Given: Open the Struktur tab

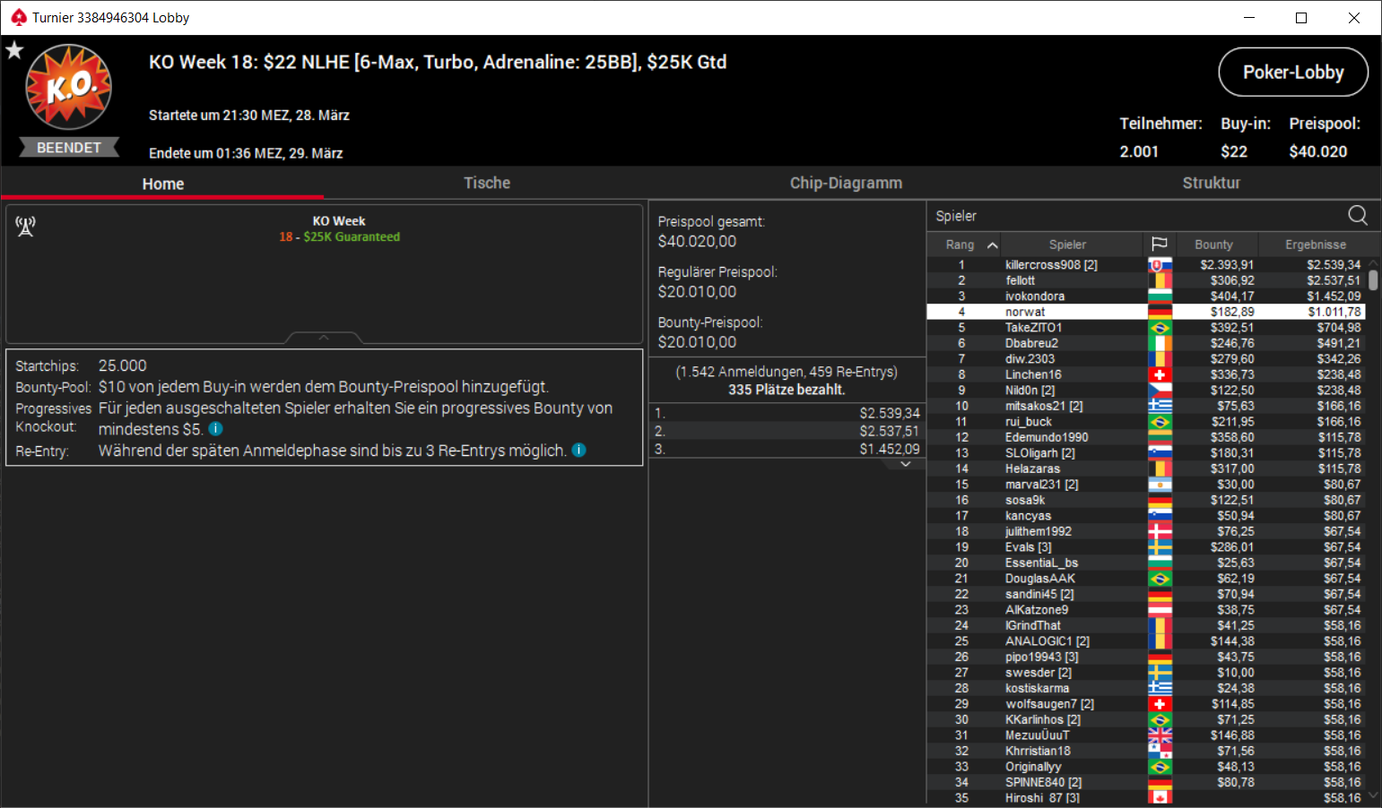Looking at the screenshot, I should tap(1212, 183).
